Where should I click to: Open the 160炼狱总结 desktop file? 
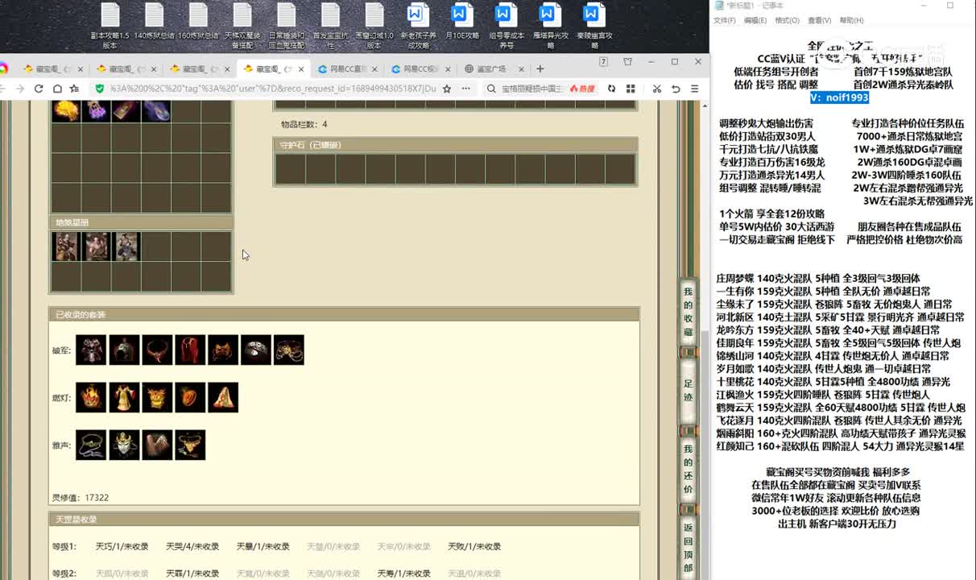pyautogui.click(x=198, y=22)
